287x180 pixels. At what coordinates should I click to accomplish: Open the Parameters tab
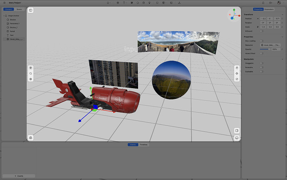point(269,9)
